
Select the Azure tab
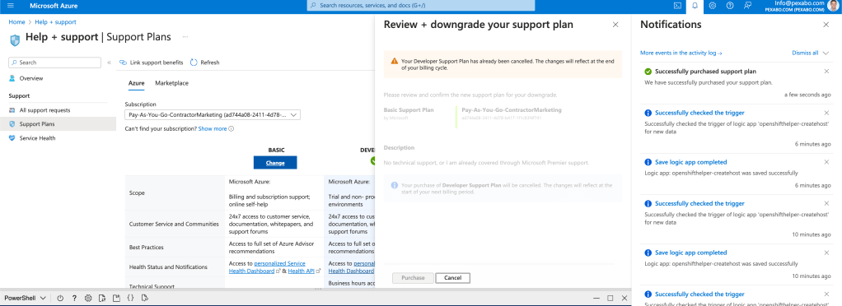(x=137, y=83)
